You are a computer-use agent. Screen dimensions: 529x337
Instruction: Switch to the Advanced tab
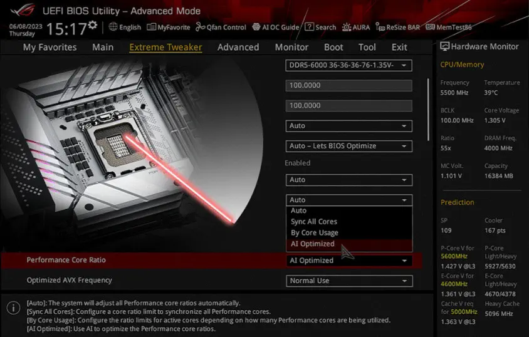[238, 47]
